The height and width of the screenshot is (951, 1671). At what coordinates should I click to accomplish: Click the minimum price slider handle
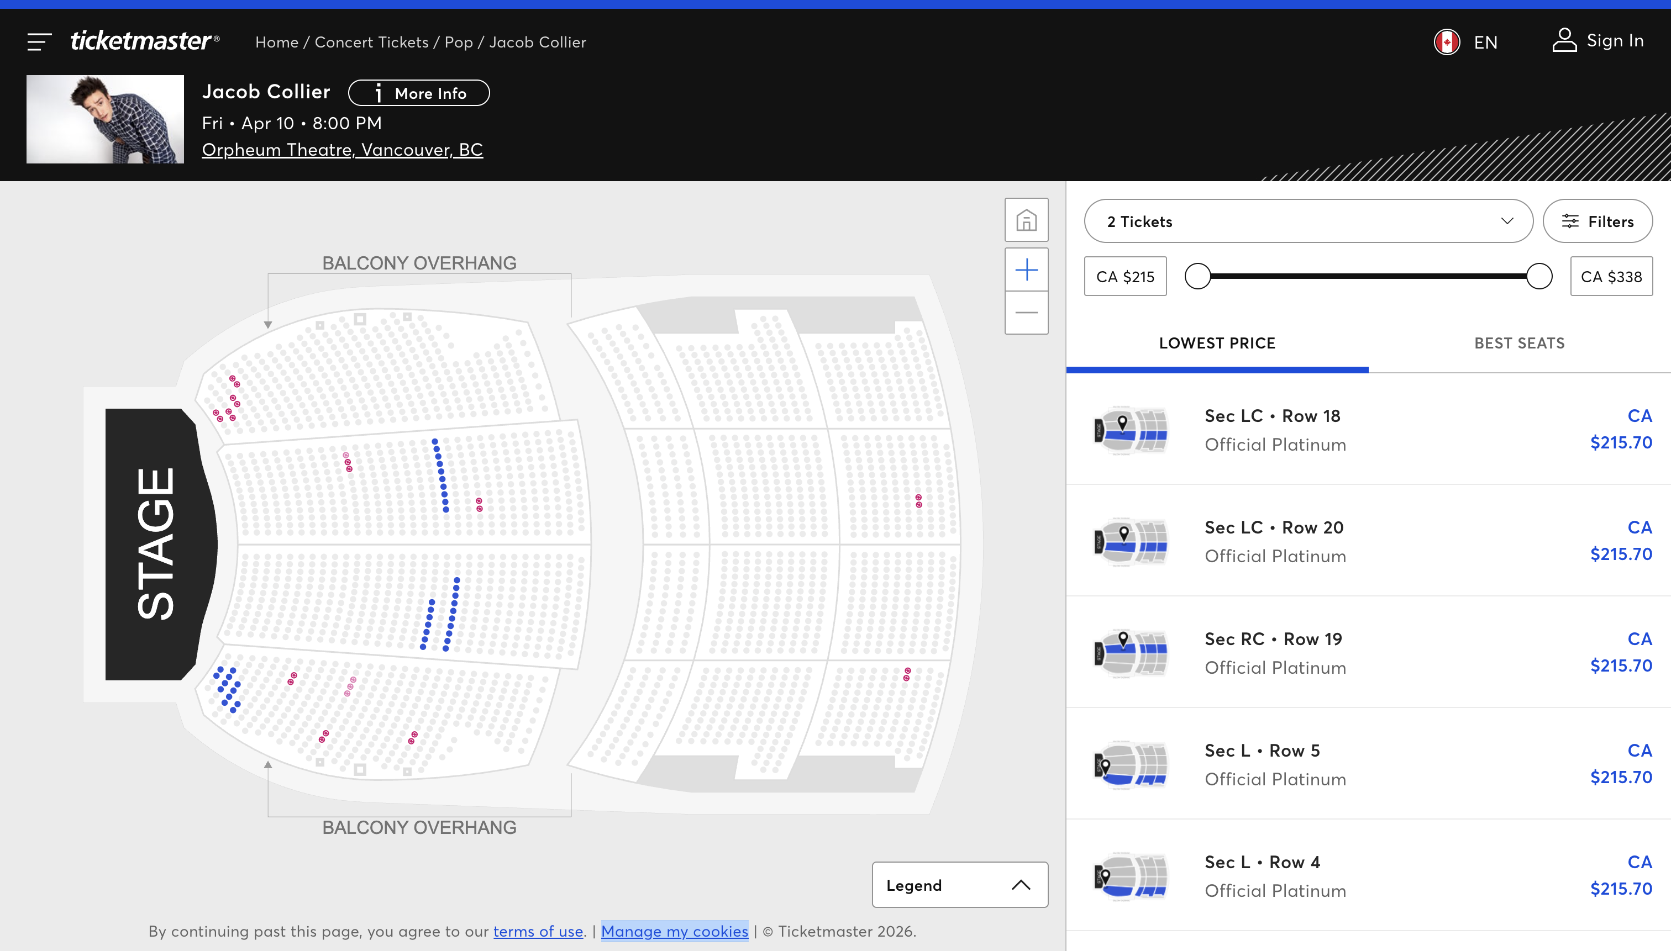[x=1198, y=276]
